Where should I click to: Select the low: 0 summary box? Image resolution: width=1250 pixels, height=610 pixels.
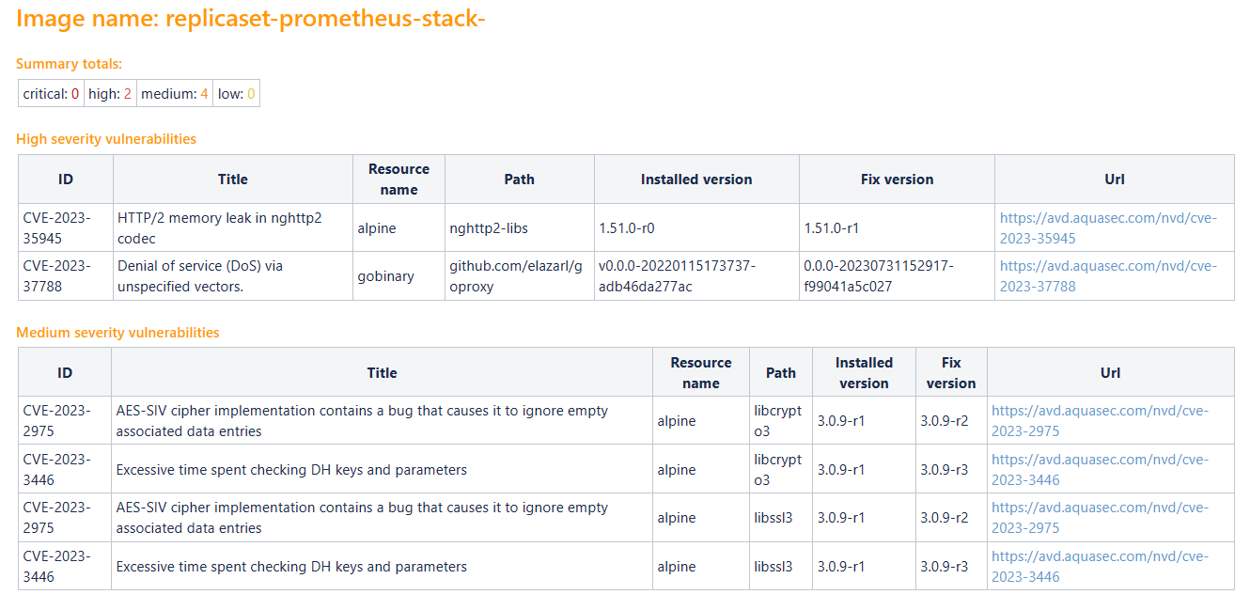pos(236,93)
